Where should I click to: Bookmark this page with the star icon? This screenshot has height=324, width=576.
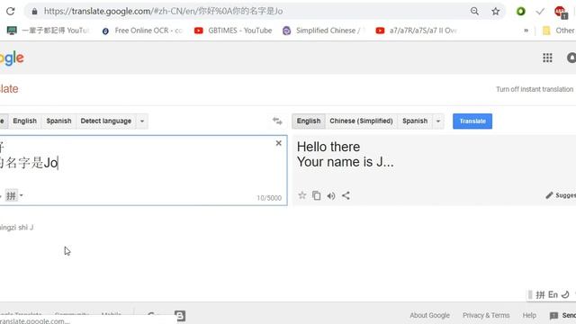click(496, 12)
